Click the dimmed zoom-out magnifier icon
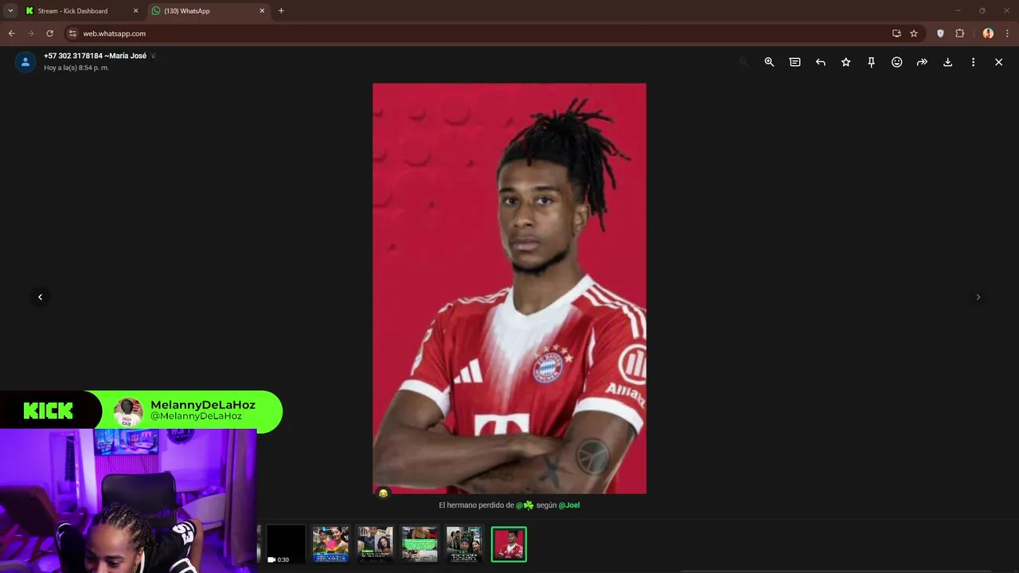Screen dimensions: 1019x573 [744, 62]
